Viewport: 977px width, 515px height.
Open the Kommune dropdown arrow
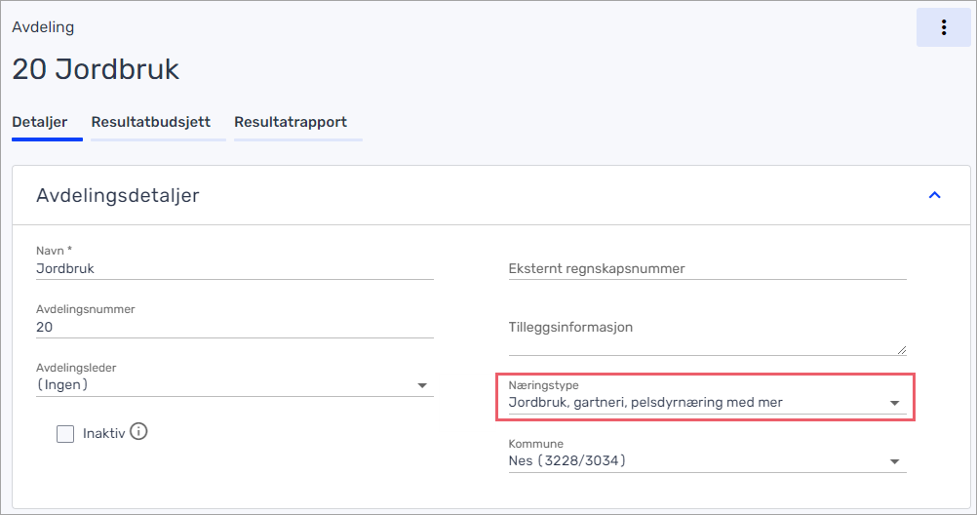coord(894,461)
